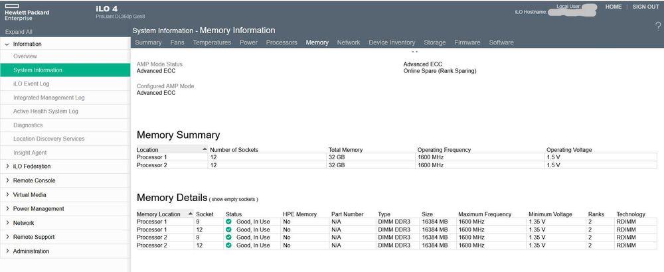The width and height of the screenshot is (664, 272).
Task: Select System Information in sidebar
Action: coord(65,70)
